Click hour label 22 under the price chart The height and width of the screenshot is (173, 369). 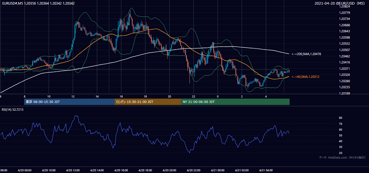tap(193, 97)
